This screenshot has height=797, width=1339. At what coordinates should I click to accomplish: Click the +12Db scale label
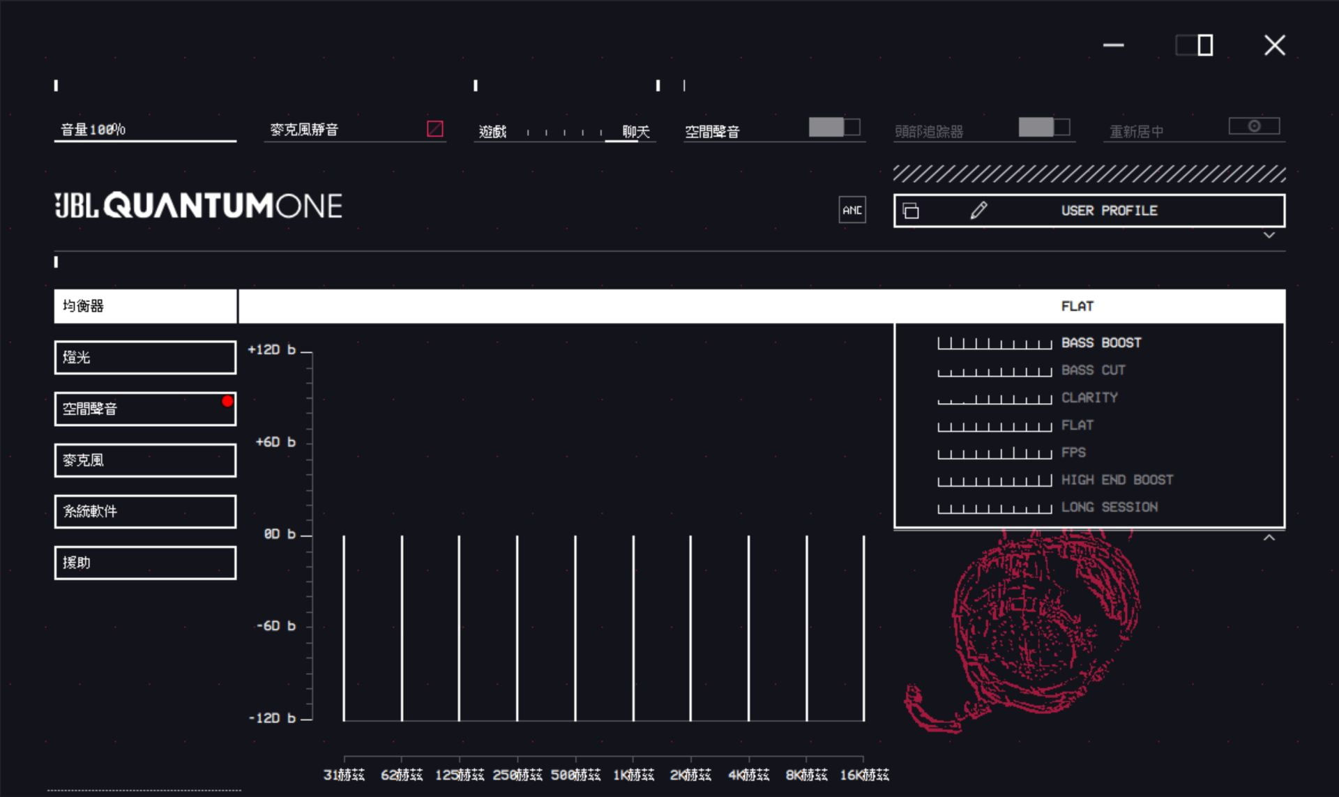[271, 349]
